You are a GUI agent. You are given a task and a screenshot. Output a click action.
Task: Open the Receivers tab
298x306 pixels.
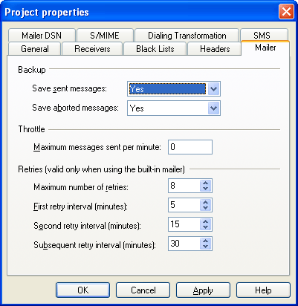tap(92, 49)
